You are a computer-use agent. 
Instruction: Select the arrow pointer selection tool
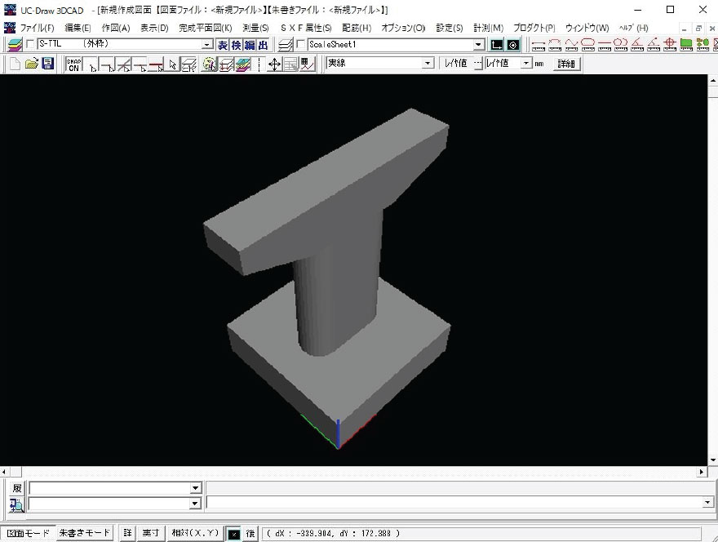[x=172, y=64]
